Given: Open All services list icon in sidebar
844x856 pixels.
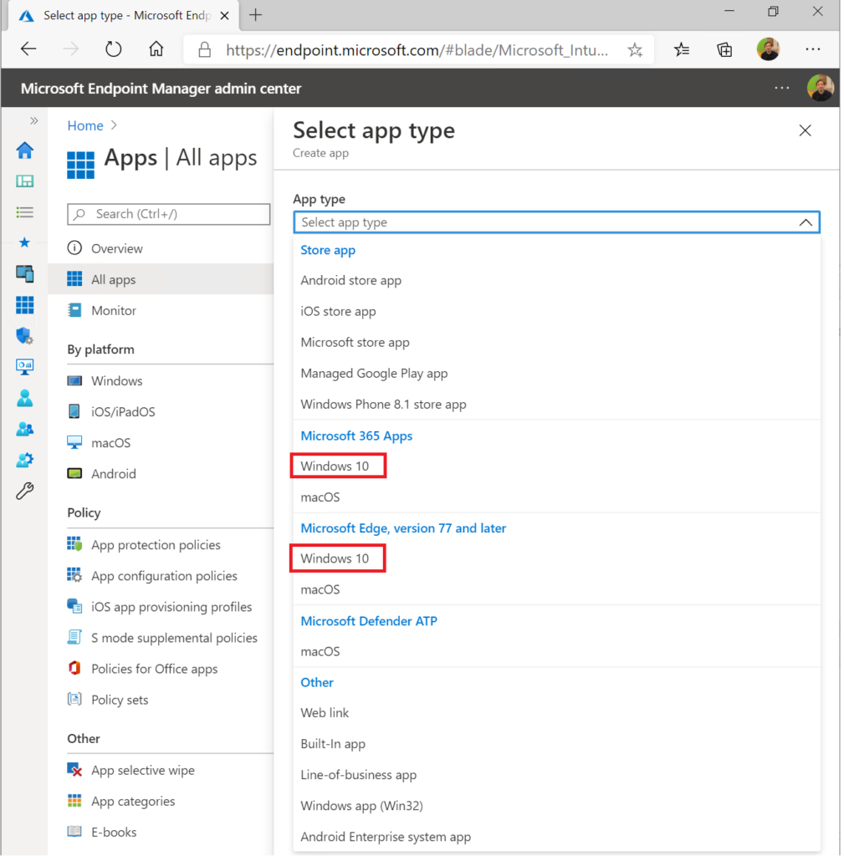Looking at the screenshot, I should click(24, 211).
